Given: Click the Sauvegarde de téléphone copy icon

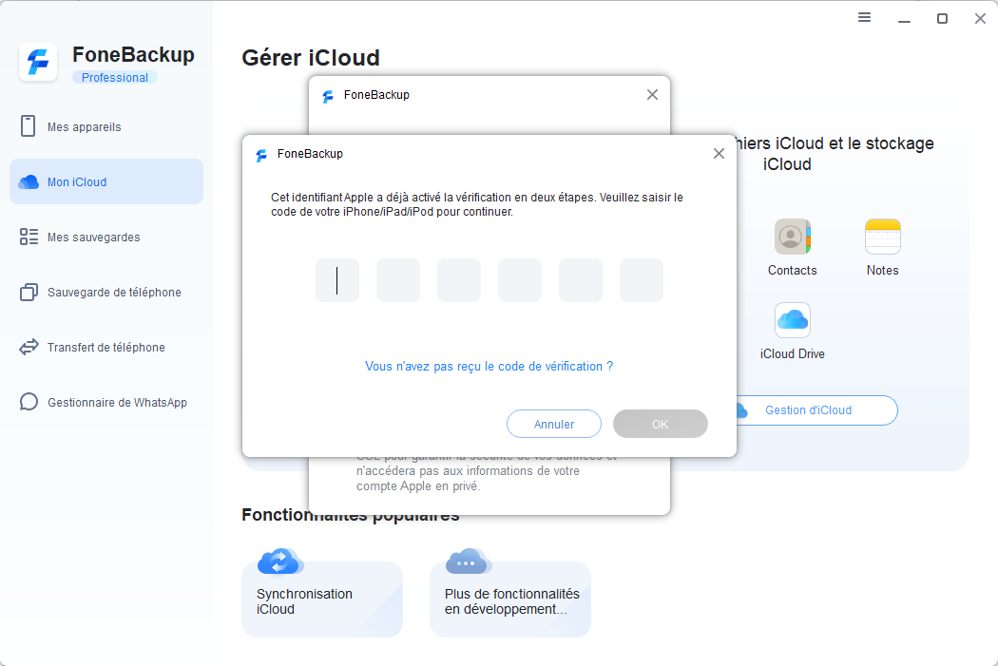Looking at the screenshot, I should pyautogui.click(x=29, y=292).
